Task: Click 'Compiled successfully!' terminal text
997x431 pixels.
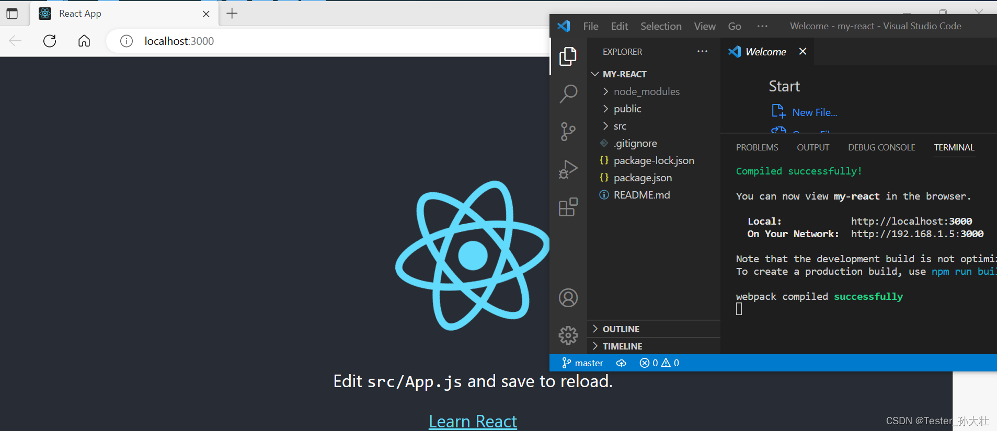Action: pos(799,171)
